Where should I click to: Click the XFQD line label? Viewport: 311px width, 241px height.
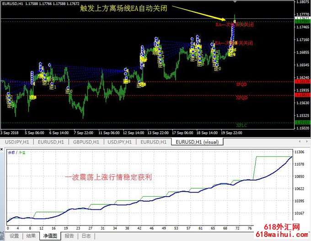click(x=241, y=97)
